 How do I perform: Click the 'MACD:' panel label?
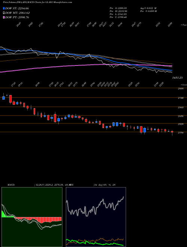(x=11, y=185)
